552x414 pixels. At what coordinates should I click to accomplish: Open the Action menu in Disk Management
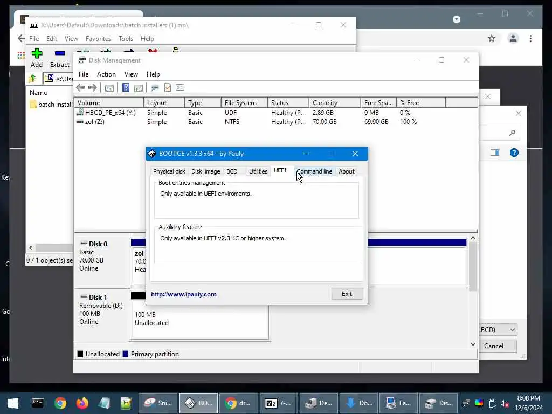point(106,74)
